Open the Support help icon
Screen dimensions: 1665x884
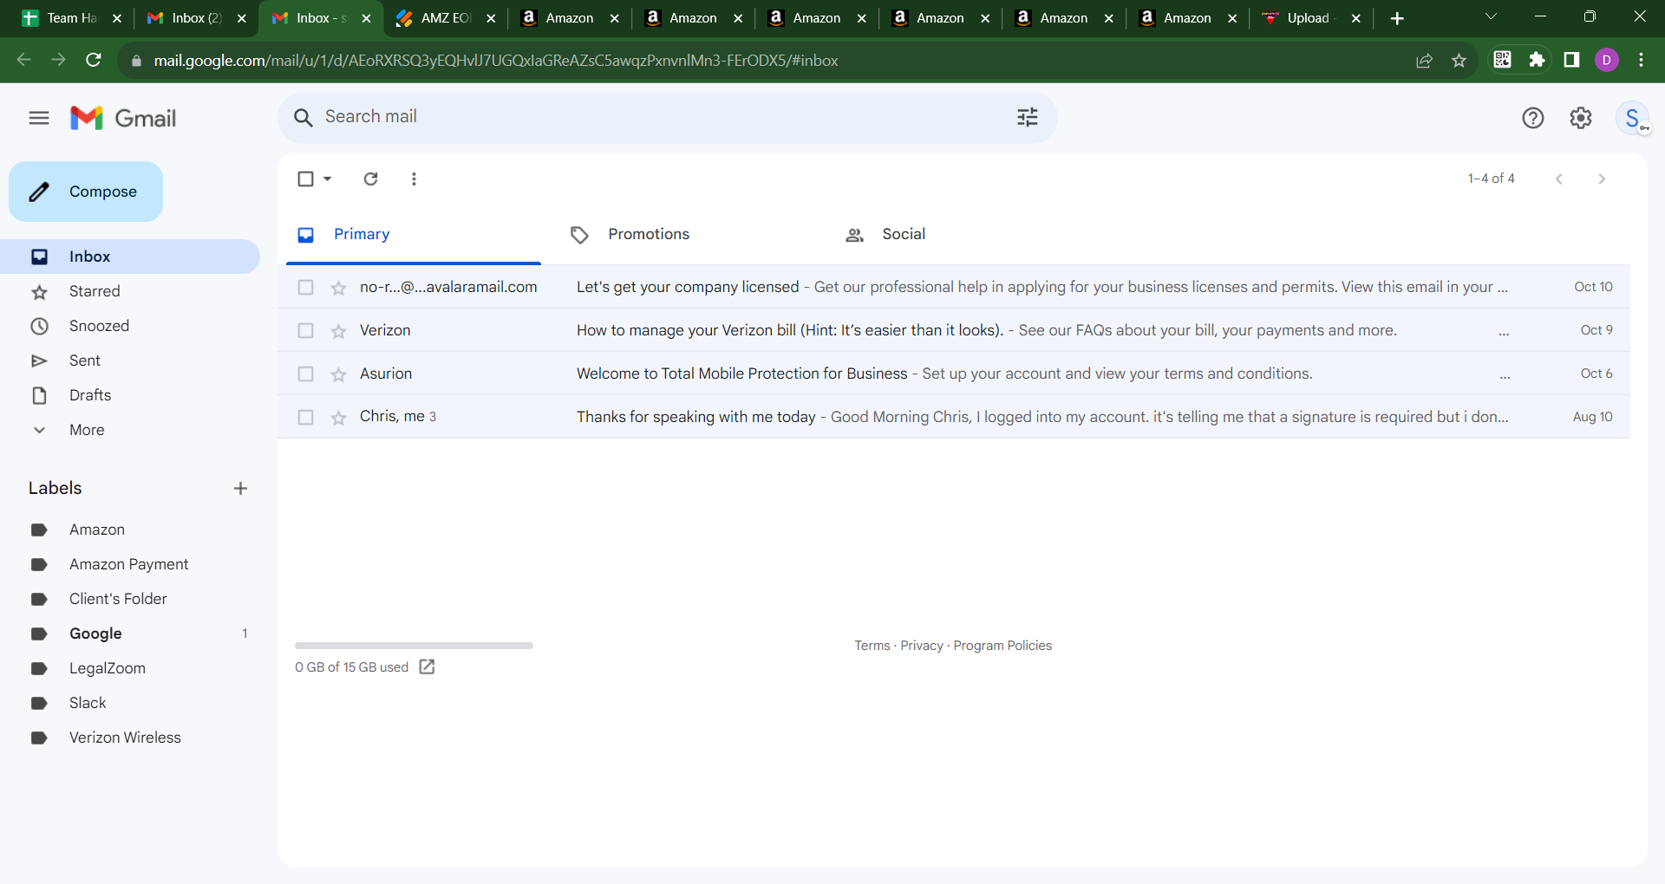click(x=1533, y=118)
